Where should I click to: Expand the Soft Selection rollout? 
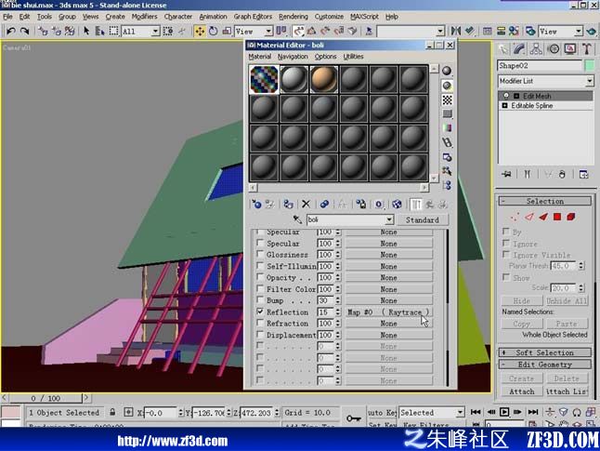(x=545, y=352)
